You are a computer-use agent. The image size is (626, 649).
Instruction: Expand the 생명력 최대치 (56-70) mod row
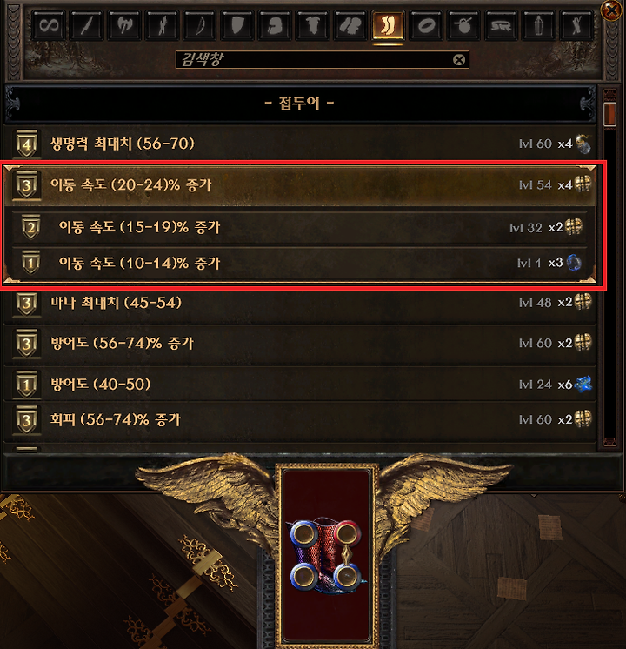[x=300, y=144]
